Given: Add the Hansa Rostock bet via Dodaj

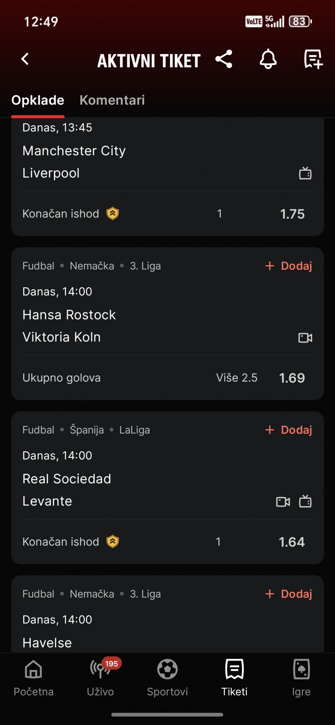Looking at the screenshot, I should click(x=289, y=266).
